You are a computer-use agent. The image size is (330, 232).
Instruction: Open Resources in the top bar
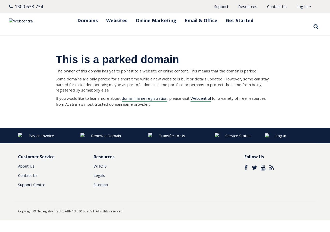248,6
